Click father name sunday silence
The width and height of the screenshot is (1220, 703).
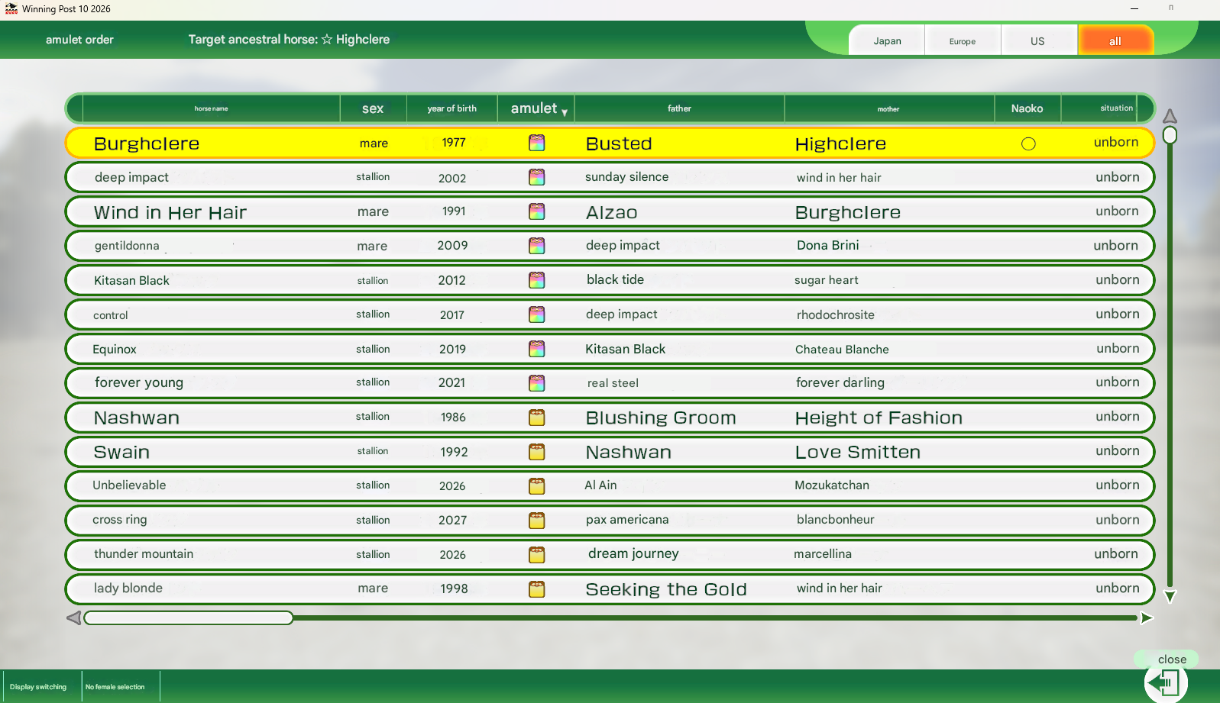pos(626,177)
